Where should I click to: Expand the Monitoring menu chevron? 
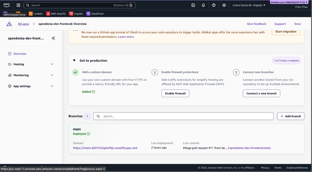pyautogui.click(x=52, y=75)
